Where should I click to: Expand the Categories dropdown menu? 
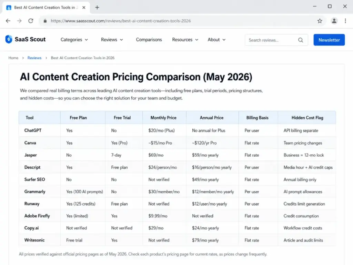tap(74, 40)
